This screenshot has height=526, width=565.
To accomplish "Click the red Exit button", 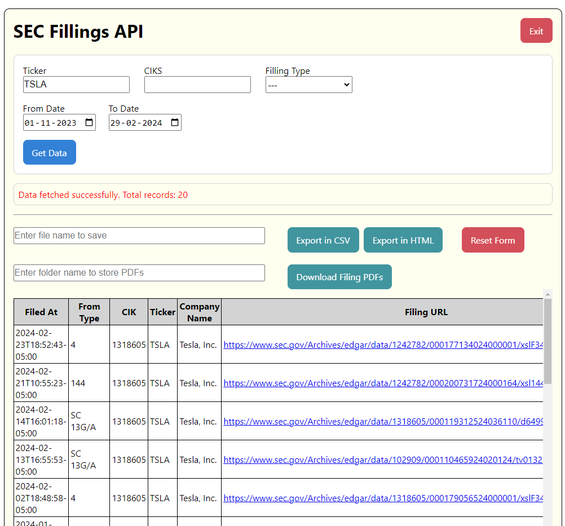I will pyautogui.click(x=536, y=30).
